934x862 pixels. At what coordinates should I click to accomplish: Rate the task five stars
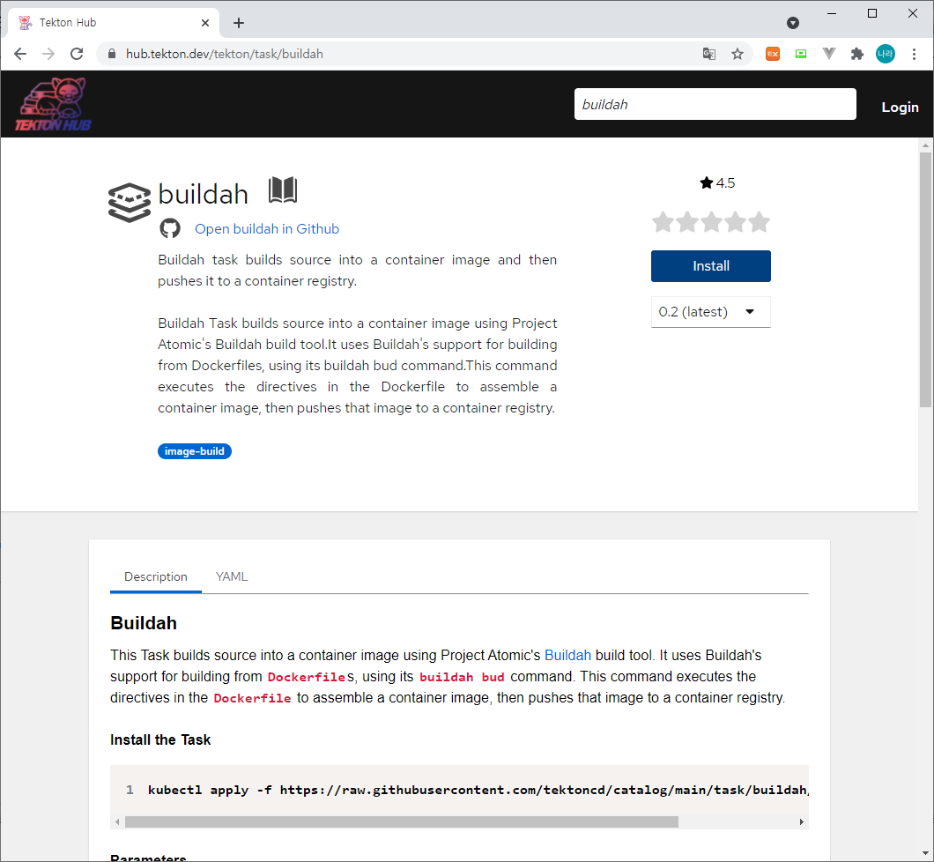(x=759, y=222)
